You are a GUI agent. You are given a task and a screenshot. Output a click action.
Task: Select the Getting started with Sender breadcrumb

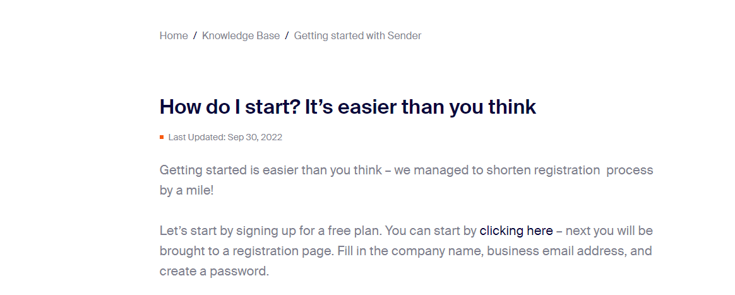357,36
